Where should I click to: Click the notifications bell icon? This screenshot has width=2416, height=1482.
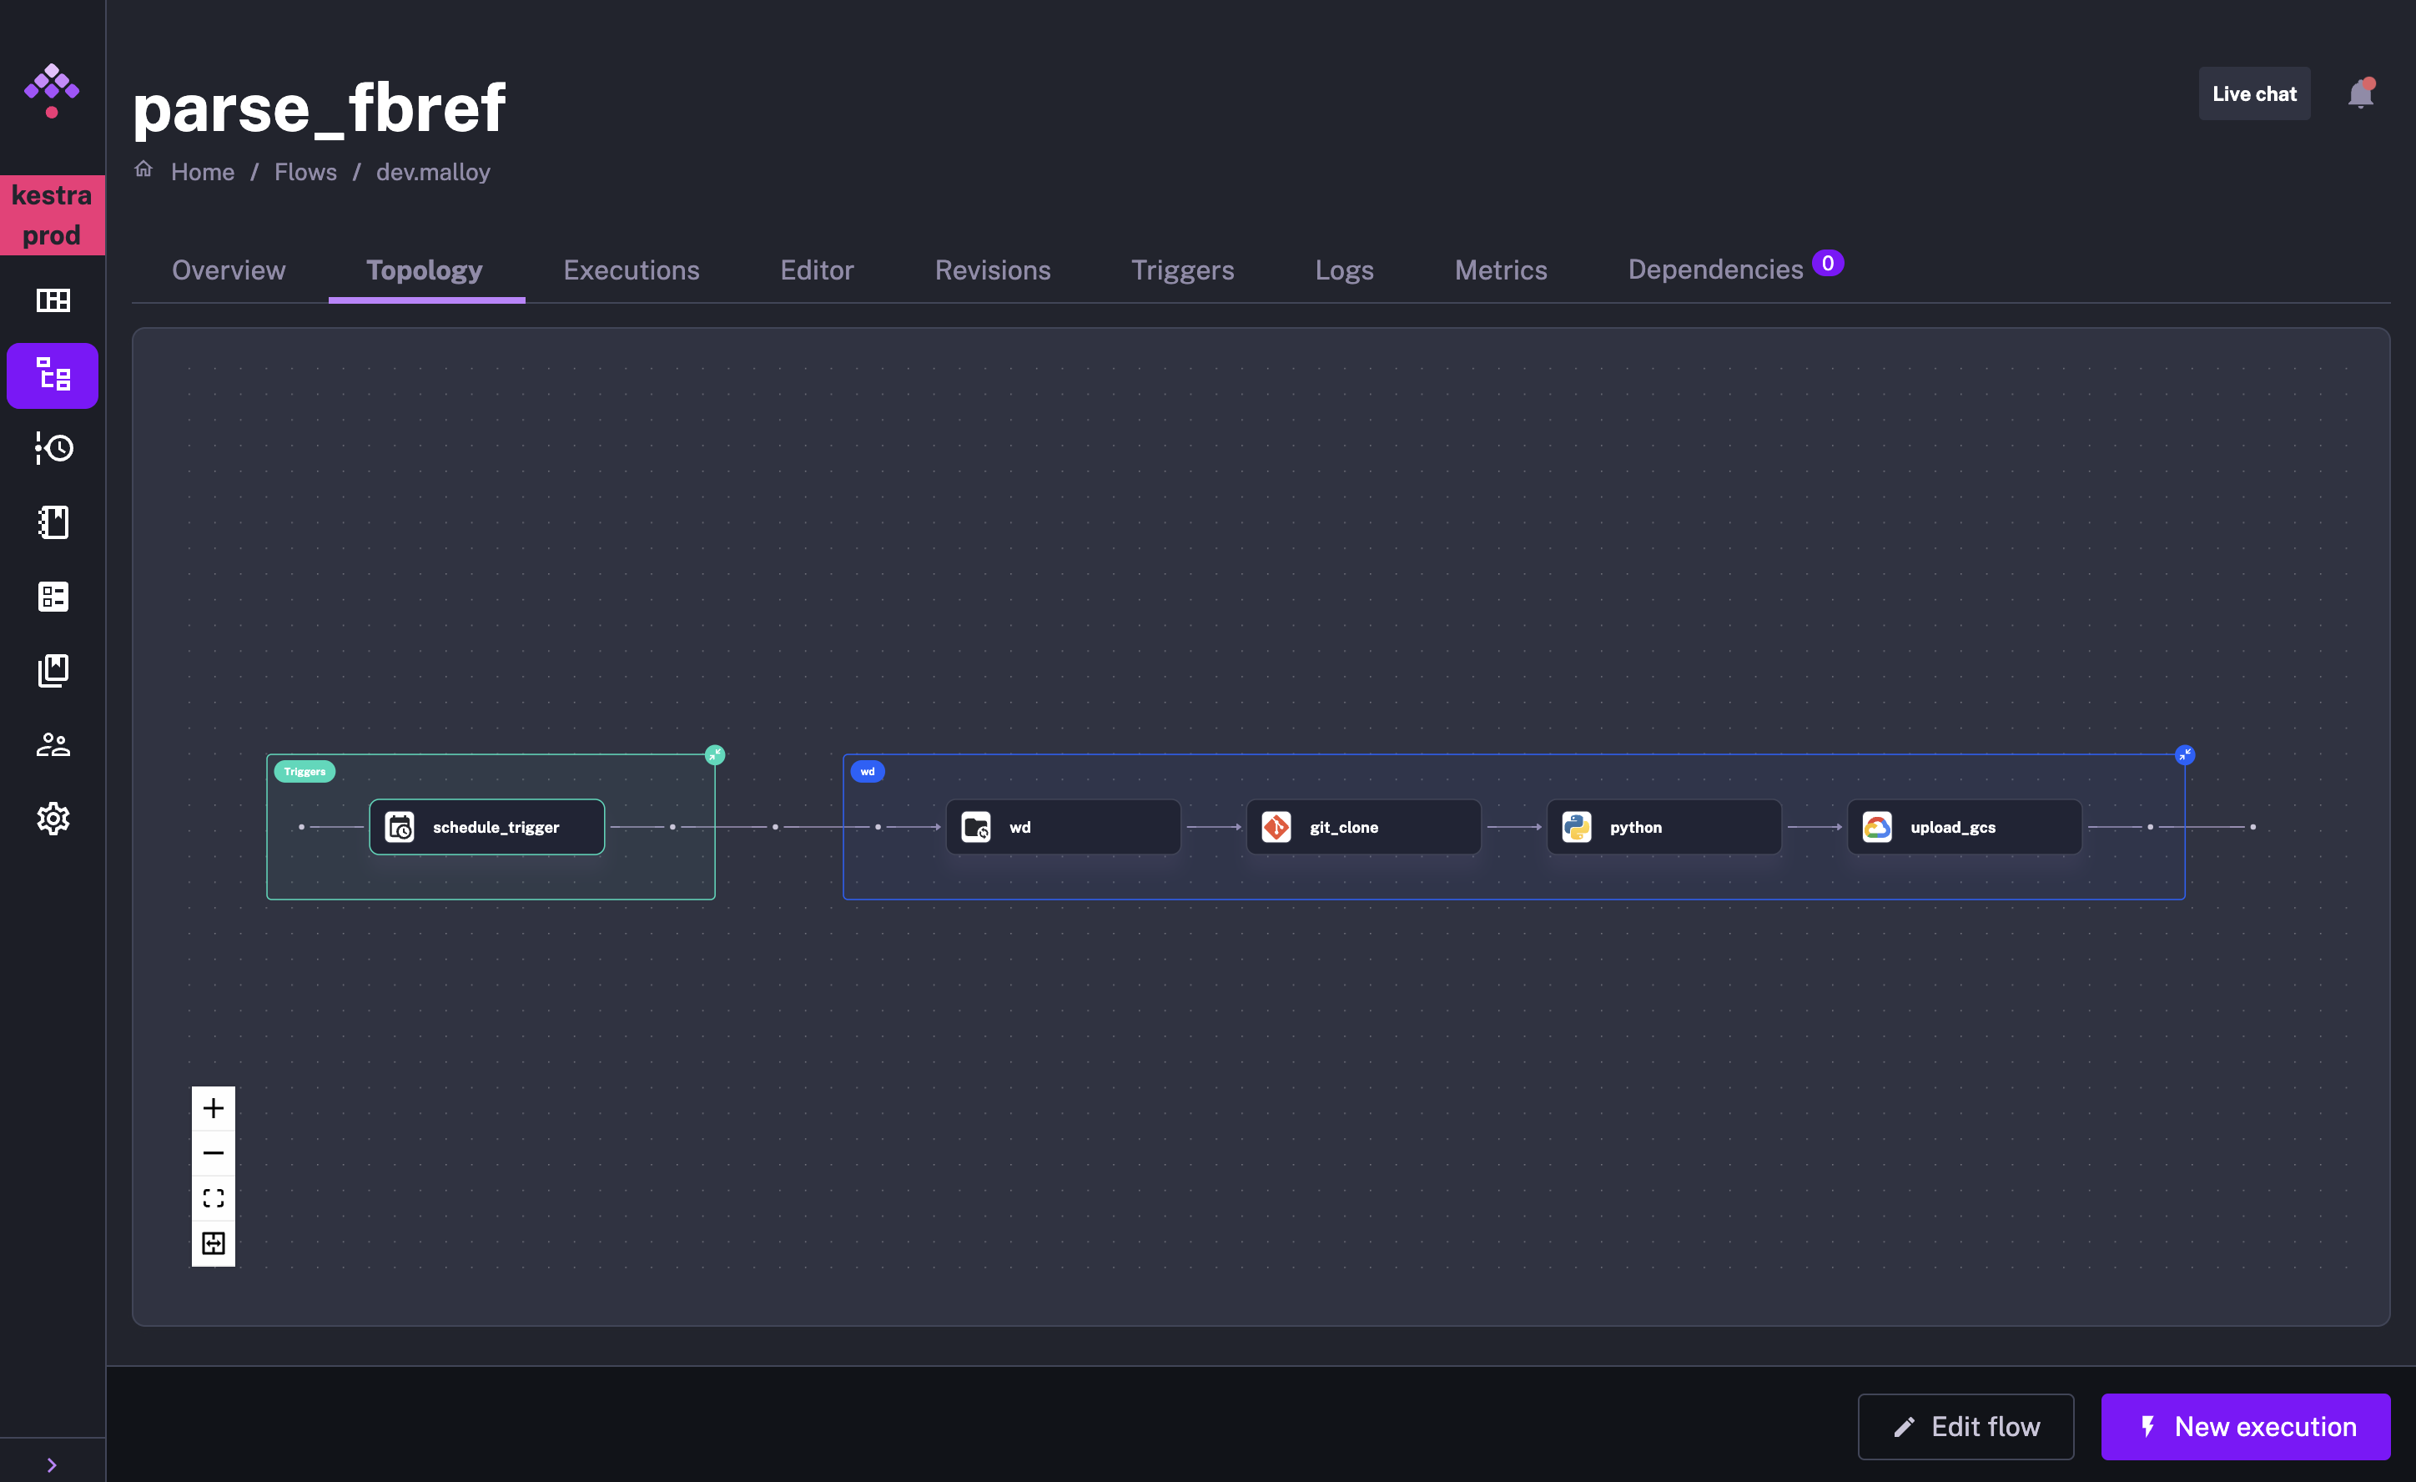click(2360, 94)
